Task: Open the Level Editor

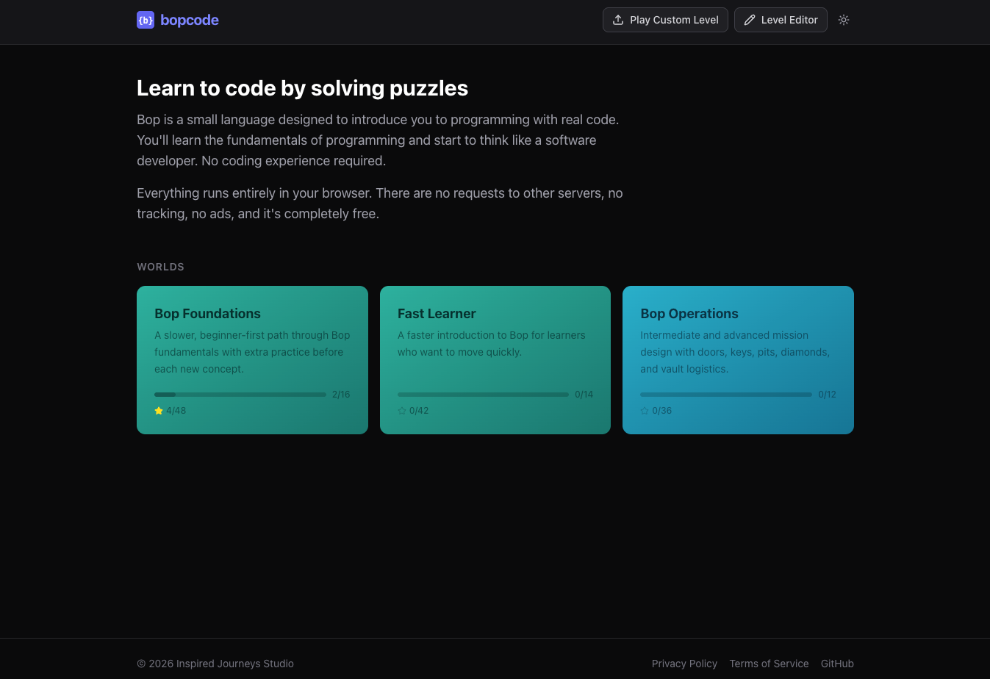Action: pyautogui.click(x=781, y=20)
